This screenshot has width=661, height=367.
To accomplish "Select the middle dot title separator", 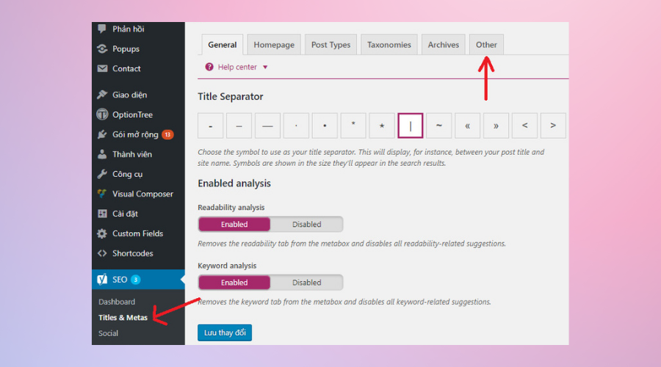I will [x=297, y=126].
